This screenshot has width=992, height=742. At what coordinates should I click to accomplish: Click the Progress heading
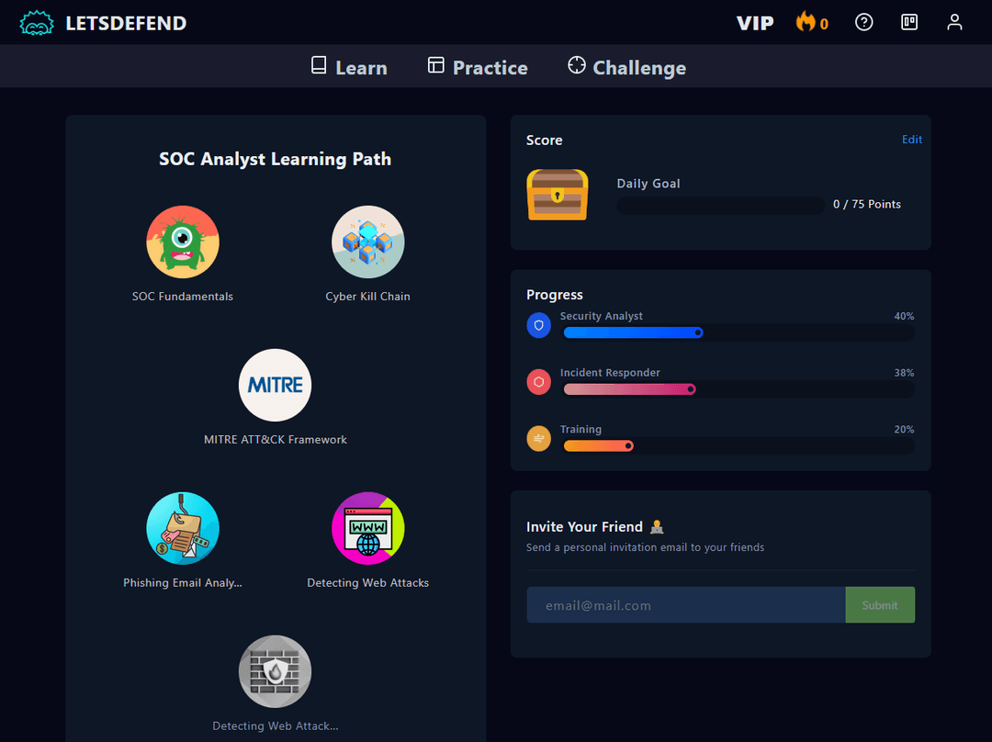[x=554, y=295]
